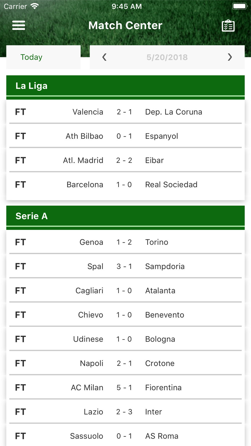Image resolution: width=251 pixels, height=446 pixels.
Task: Open Chievo vs Benevento match
Action: [125, 315]
